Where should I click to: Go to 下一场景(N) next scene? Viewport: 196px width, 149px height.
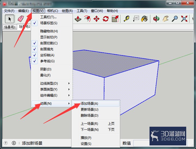click(96, 129)
